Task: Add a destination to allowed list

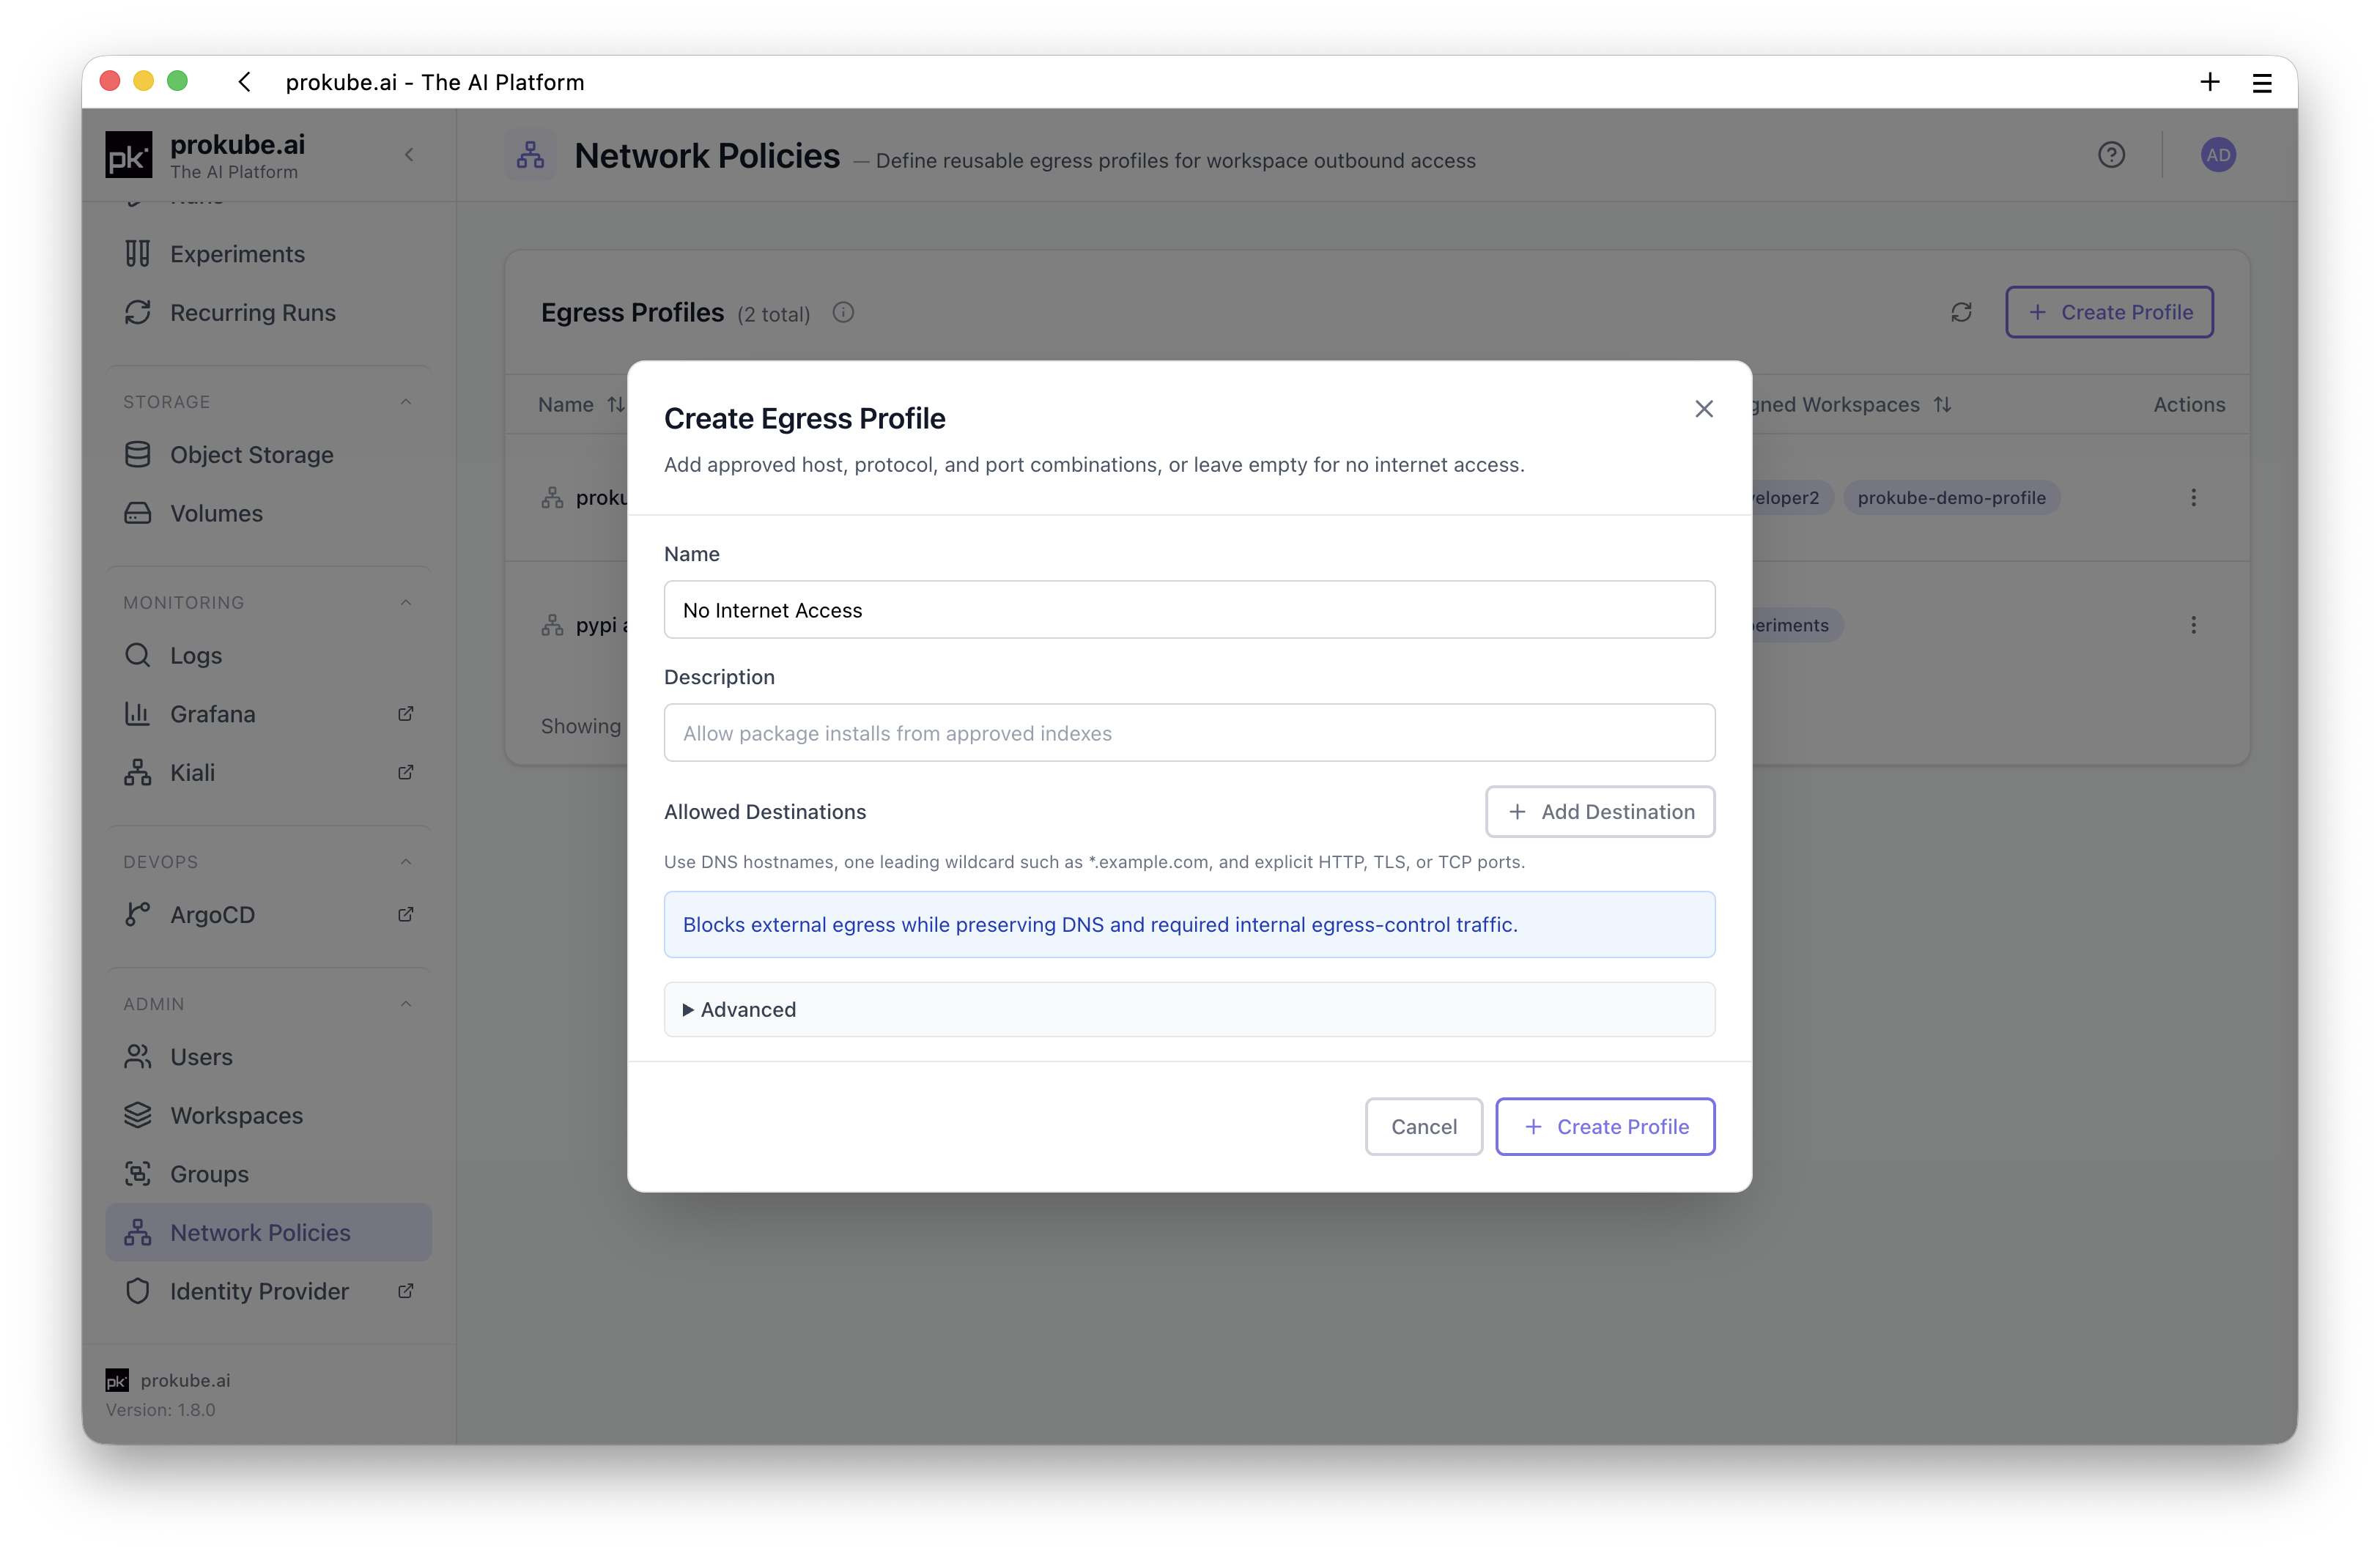Action: [x=1600, y=812]
